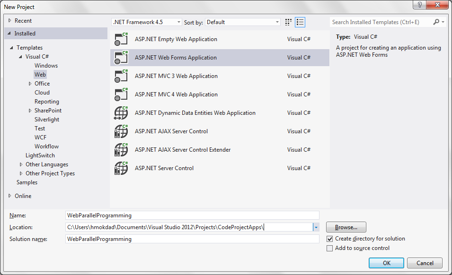Click the Name input field
The width and height of the screenshot is (452, 275).
192,215
